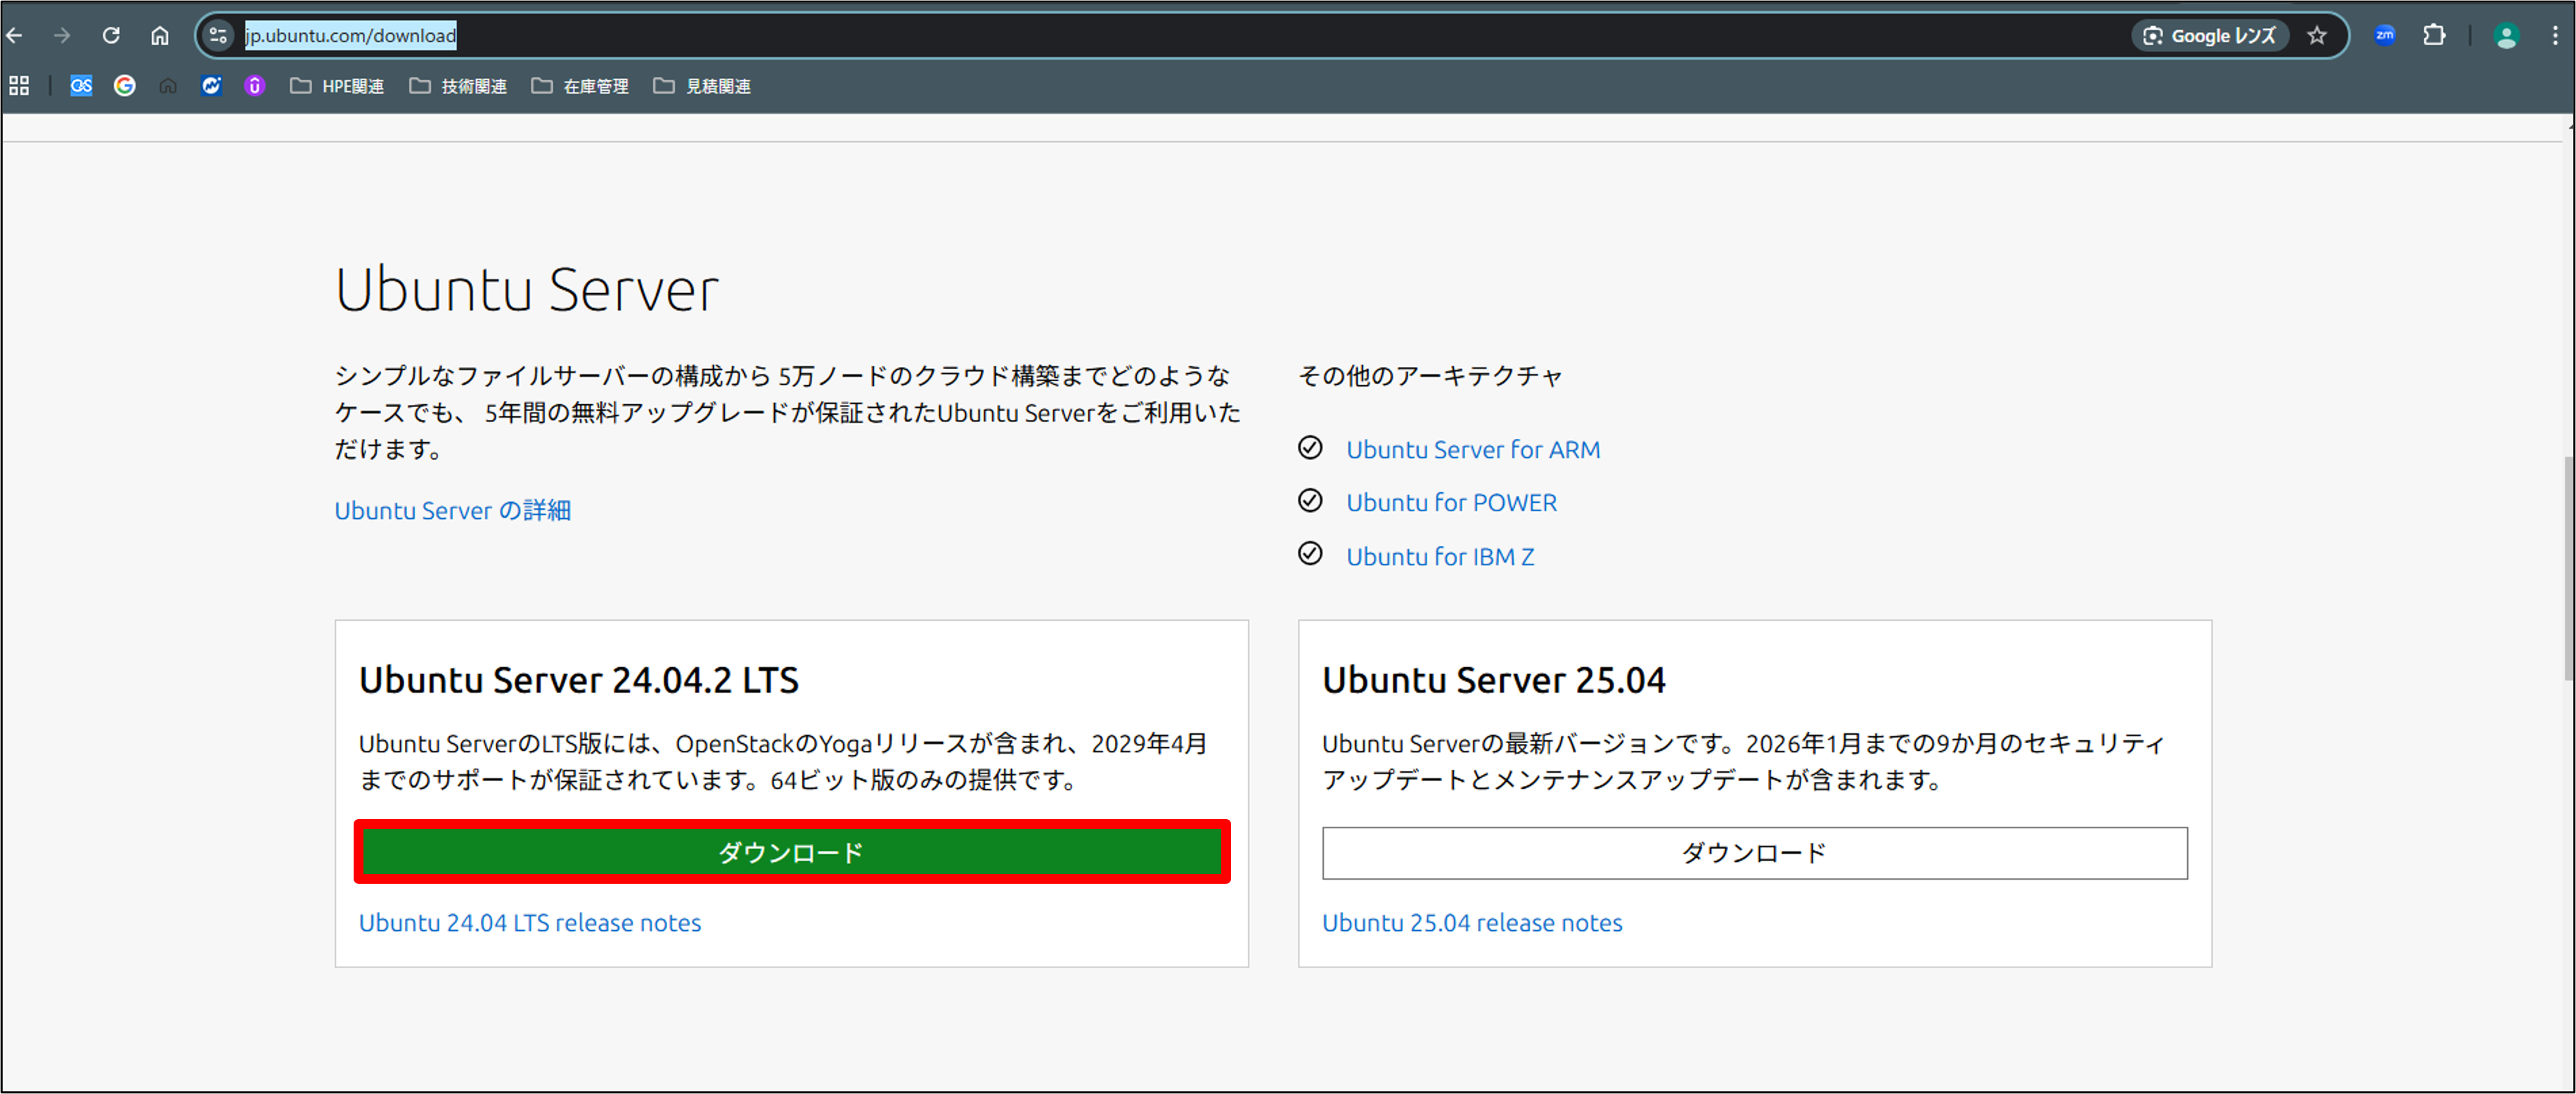Click the Ubuntu Server 25.04 heading
Image resolution: width=2576 pixels, height=1094 pixels.
point(1494,681)
